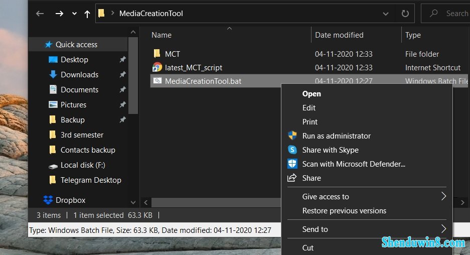
Task: Open Desktop from the sidebar
Action: pos(74,60)
